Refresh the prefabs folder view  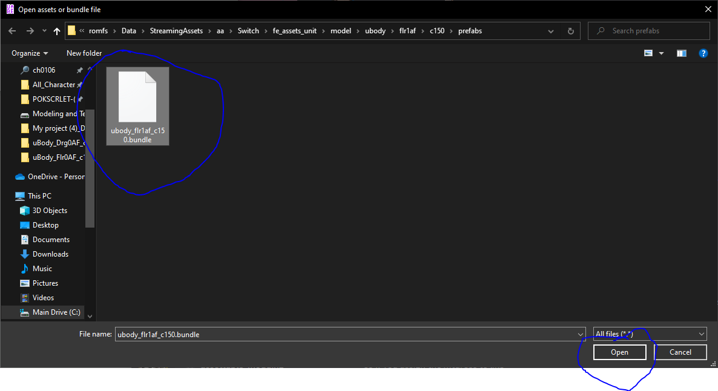tap(570, 31)
